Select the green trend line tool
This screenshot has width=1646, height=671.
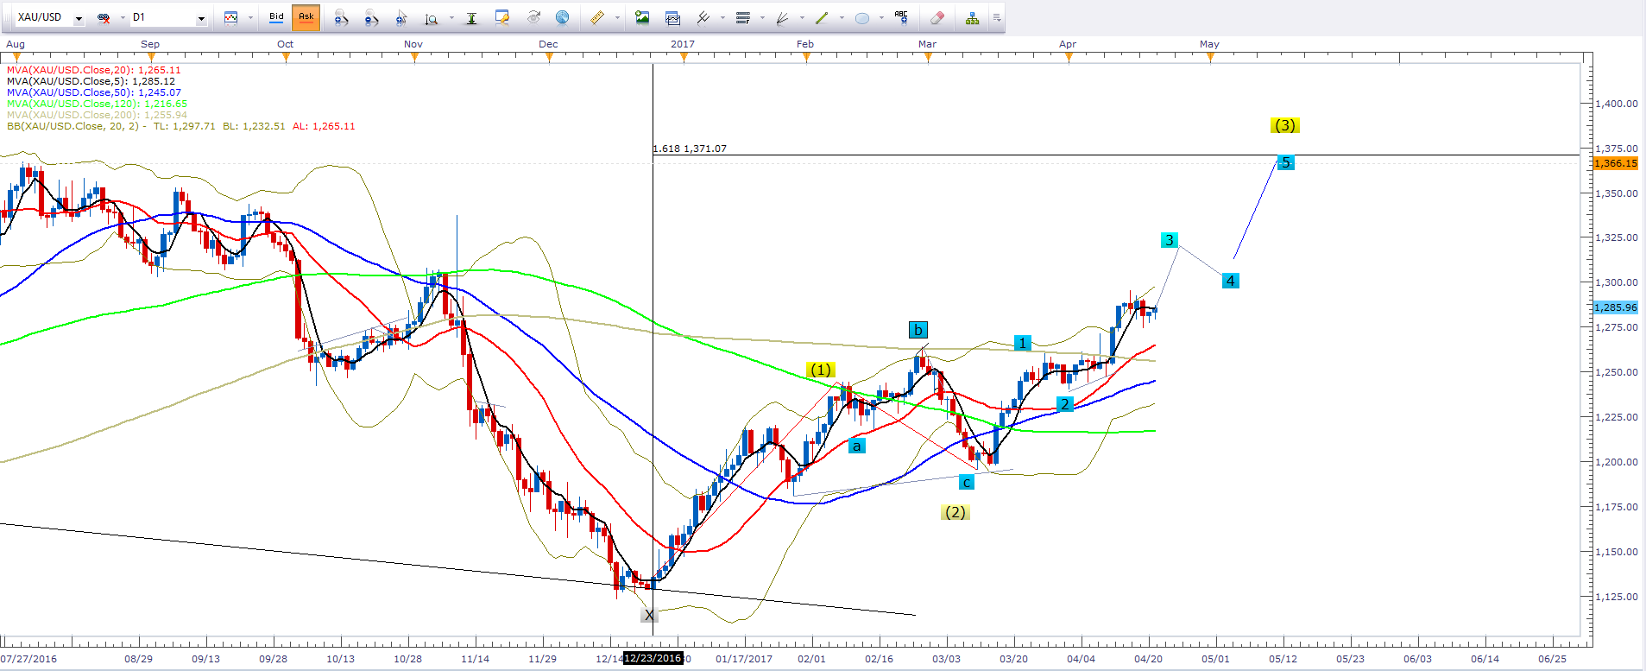(x=822, y=17)
